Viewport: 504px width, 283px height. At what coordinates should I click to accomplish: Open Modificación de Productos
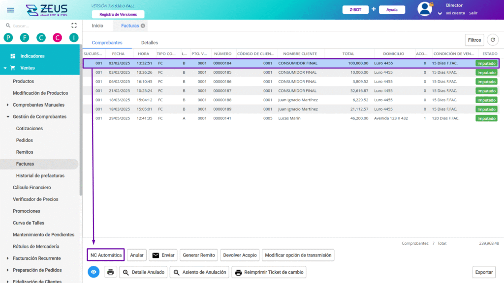pyautogui.click(x=40, y=93)
